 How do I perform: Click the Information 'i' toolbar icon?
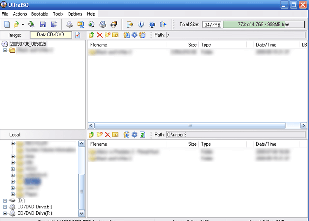[x=141, y=24]
